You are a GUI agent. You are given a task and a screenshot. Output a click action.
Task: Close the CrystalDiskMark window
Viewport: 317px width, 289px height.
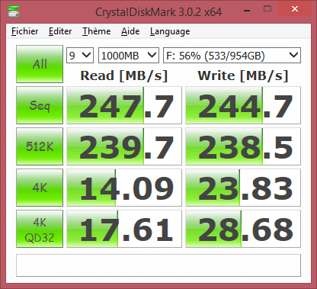coord(295,9)
